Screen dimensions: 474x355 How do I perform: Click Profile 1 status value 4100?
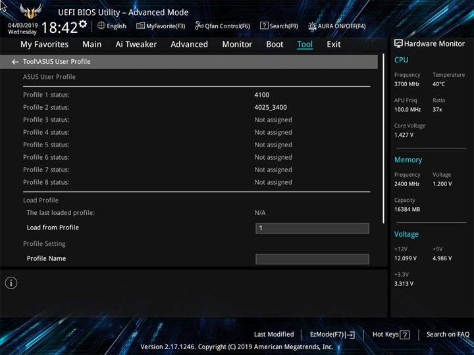coord(262,95)
